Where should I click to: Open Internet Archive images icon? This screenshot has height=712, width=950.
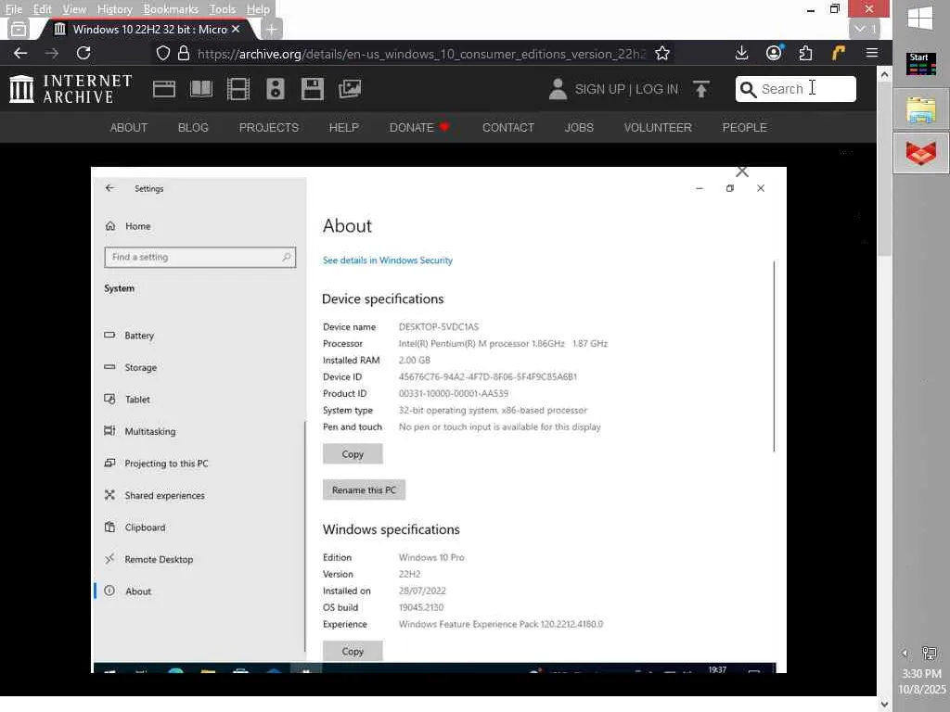coord(350,89)
